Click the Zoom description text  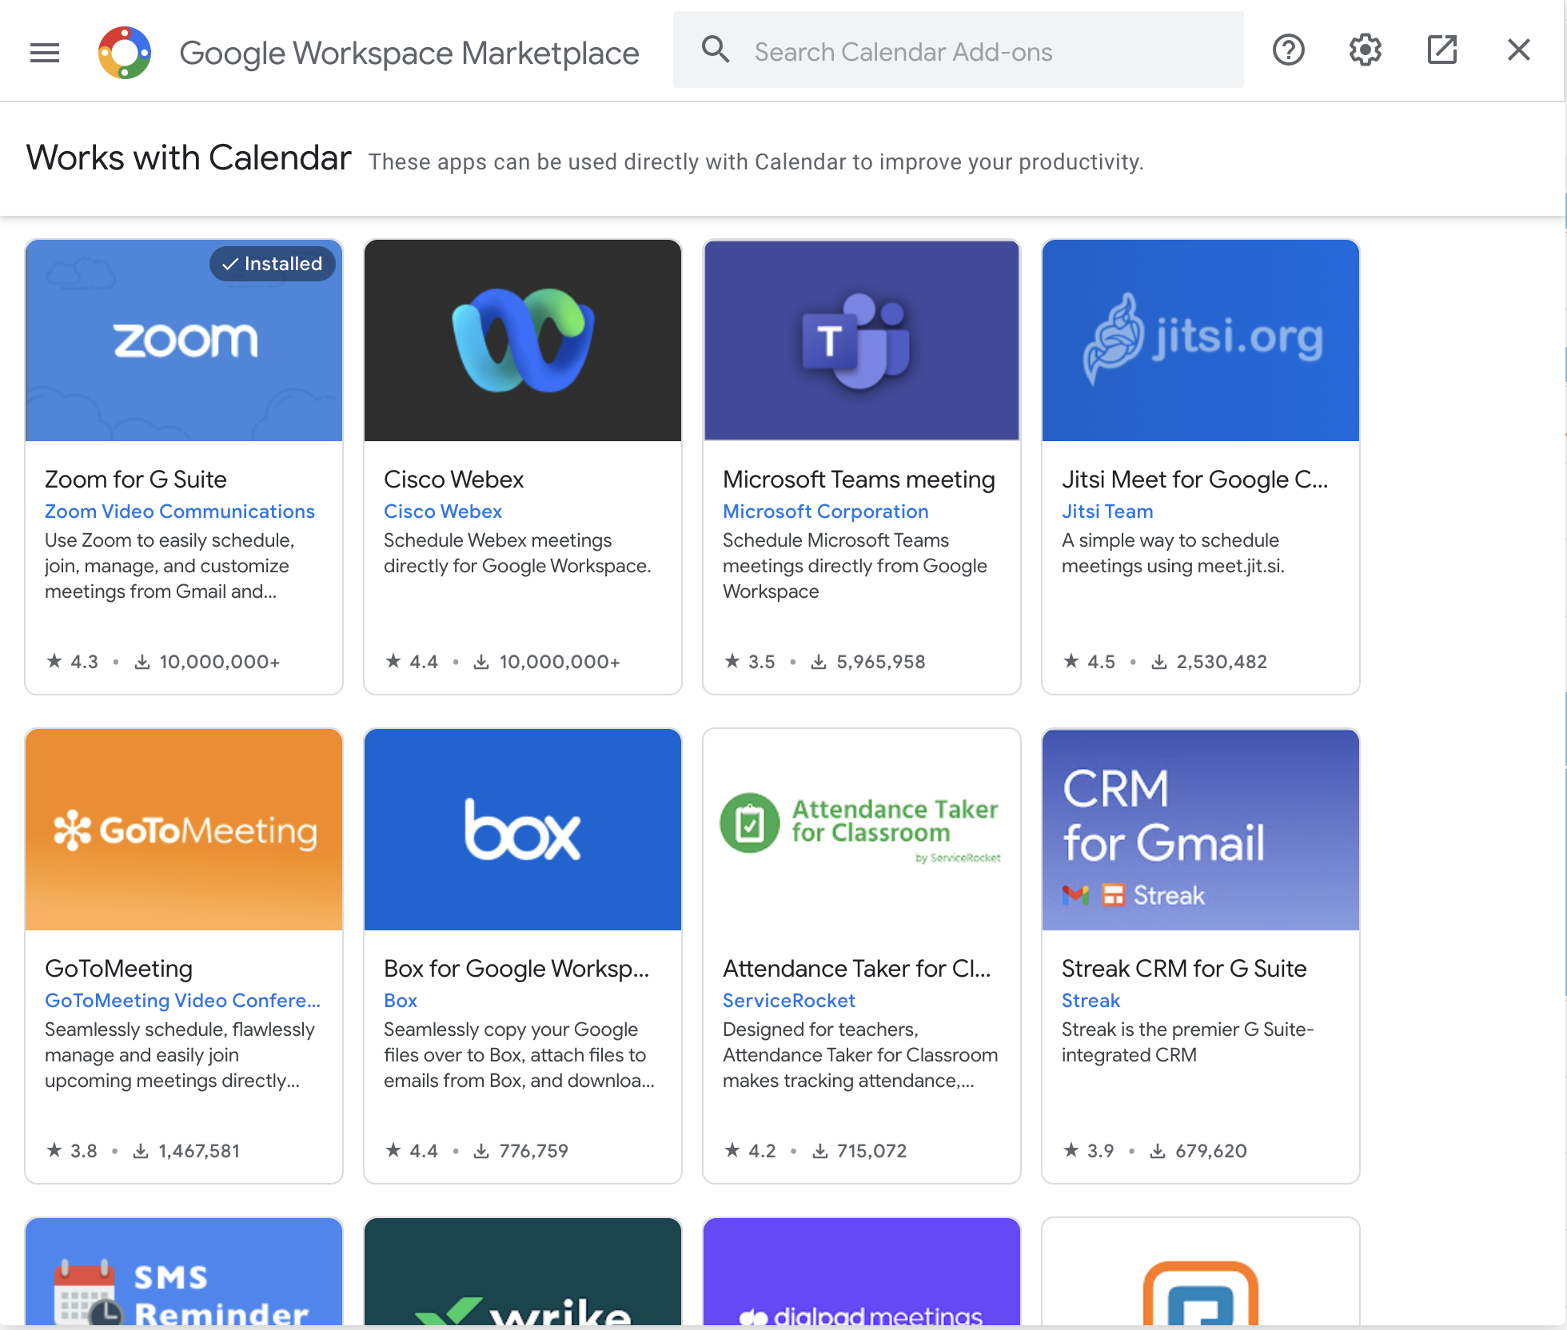169,566
